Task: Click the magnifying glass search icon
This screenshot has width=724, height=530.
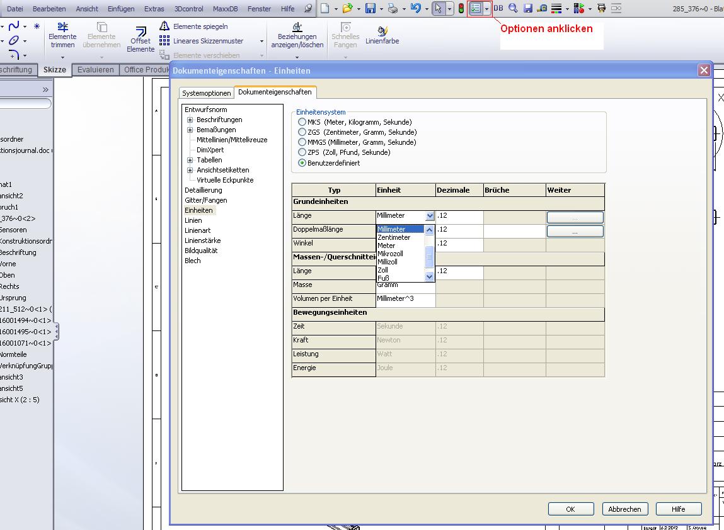Action: pyautogui.click(x=512, y=8)
